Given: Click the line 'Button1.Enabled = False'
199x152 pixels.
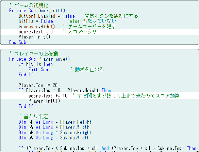Looking at the screenshot, I should coord(47,16).
